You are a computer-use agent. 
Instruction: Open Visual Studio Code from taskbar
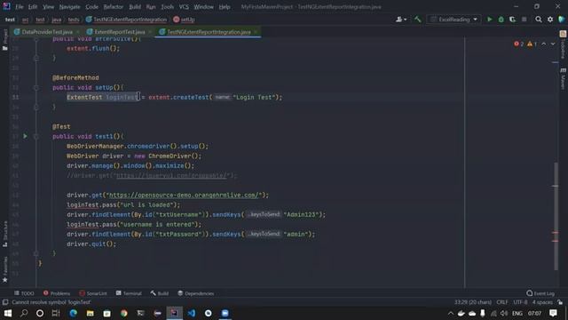coord(192,313)
